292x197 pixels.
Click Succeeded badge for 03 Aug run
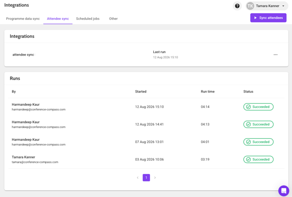pyautogui.click(x=258, y=159)
